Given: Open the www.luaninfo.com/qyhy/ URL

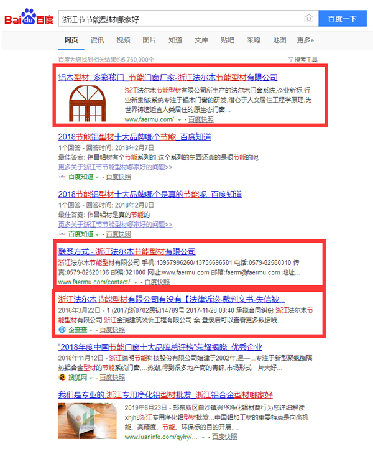Looking at the screenshot, I should pyautogui.click(x=161, y=437).
